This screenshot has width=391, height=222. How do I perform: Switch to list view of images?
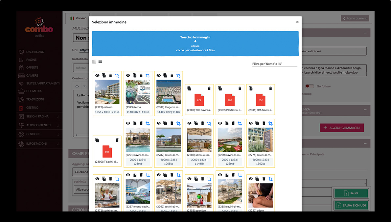pos(100,62)
